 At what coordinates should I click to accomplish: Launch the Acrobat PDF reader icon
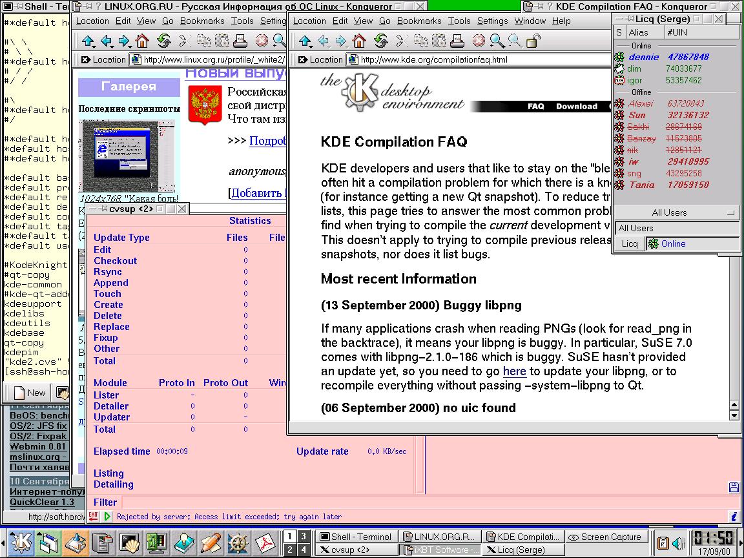click(265, 543)
